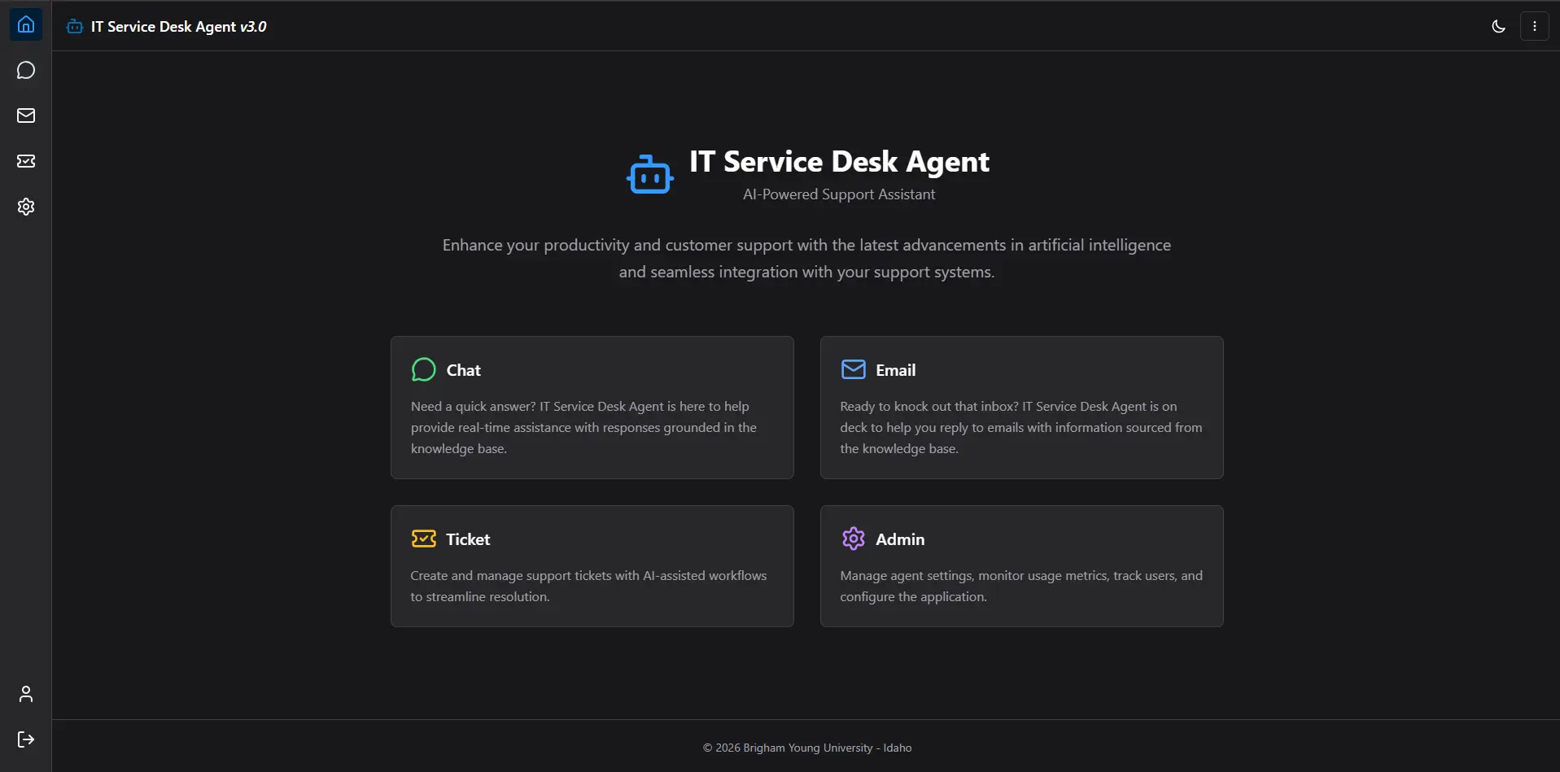This screenshot has height=772, width=1560.
Task: Open Chat from the sidebar speech bubble
Action: [26, 70]
